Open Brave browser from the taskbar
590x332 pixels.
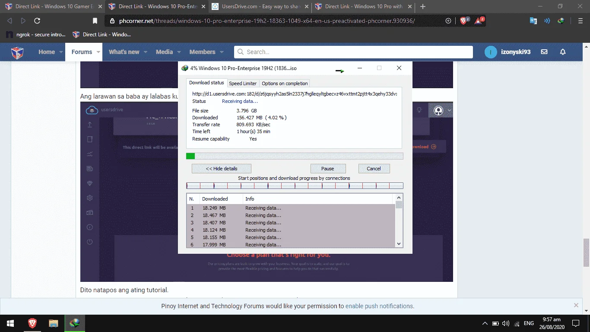click(x=32, y=323)
